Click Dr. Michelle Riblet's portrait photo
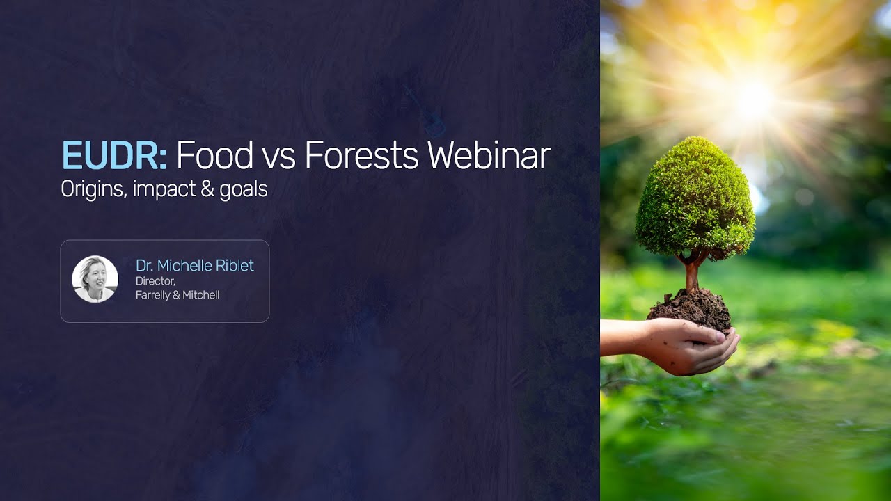 coord(95,279)
